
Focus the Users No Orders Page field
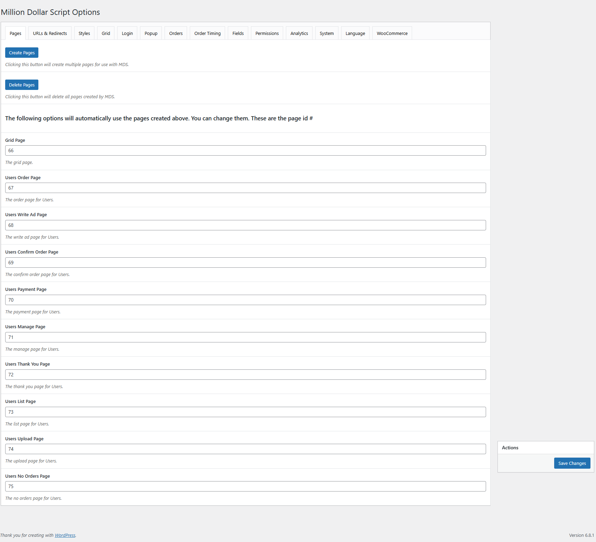[245, 486]
